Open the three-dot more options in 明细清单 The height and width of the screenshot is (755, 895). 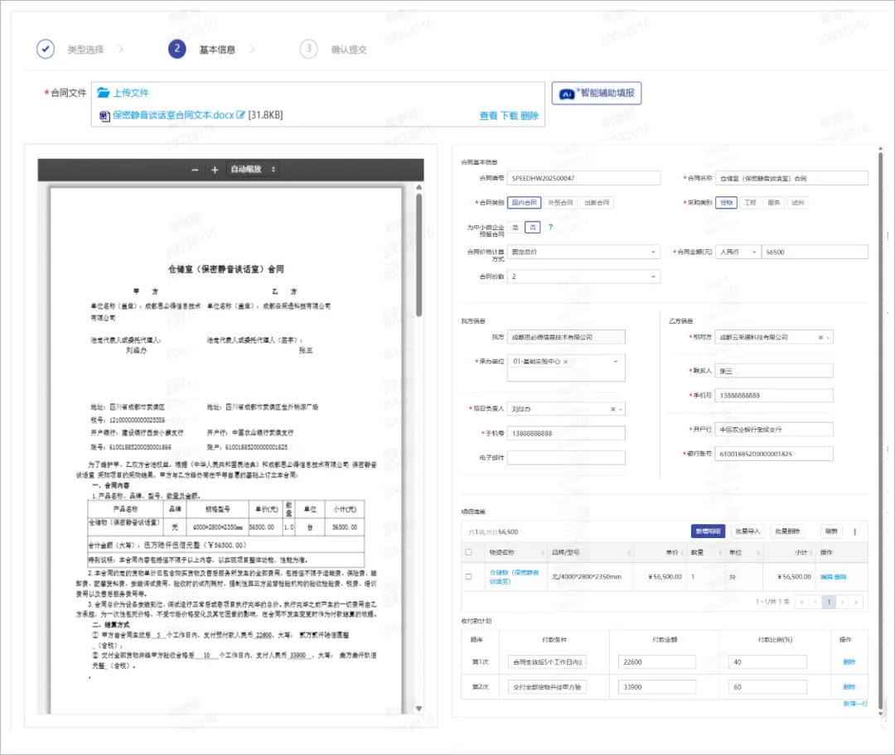(x=855, y=531)
